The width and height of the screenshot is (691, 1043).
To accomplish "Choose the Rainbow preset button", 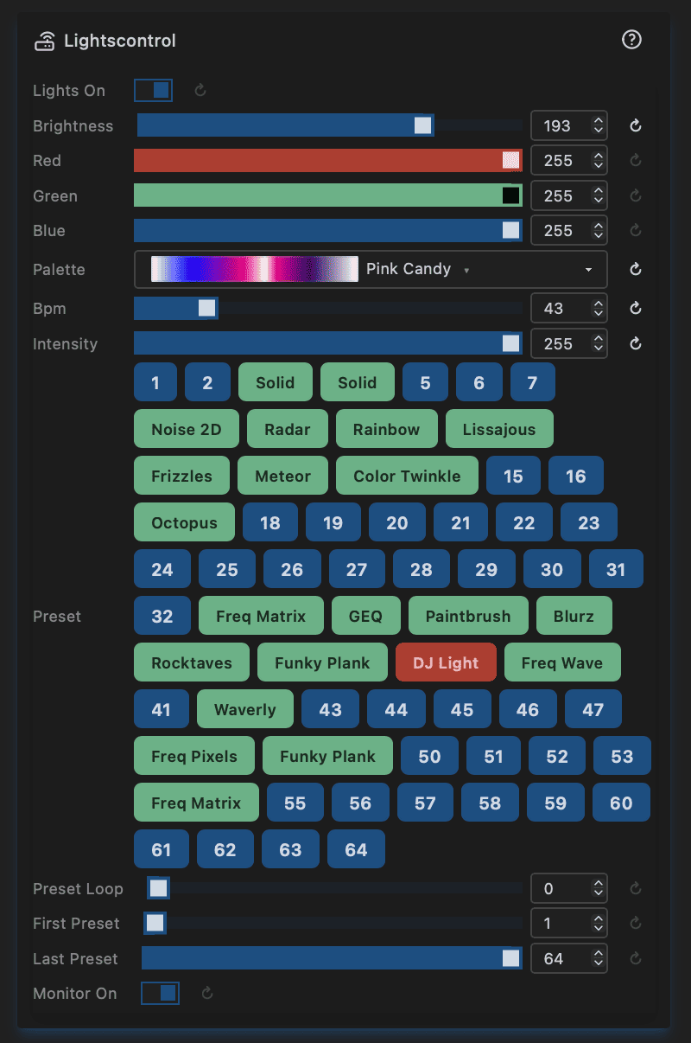I will pyautogui.click(x=386, y=430).
